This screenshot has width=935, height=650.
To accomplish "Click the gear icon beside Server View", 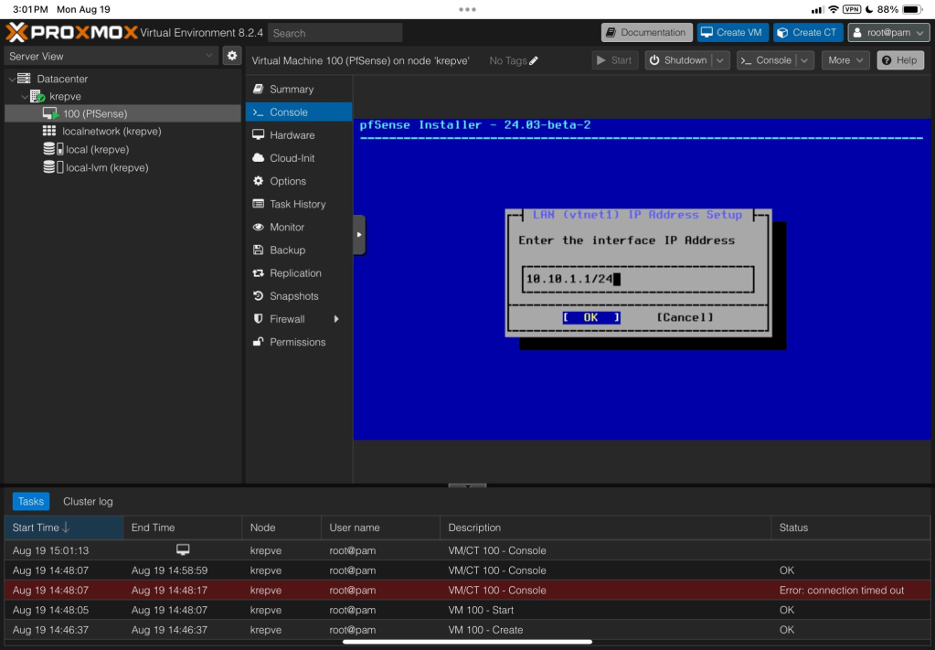I will click(x=232, y=56).
